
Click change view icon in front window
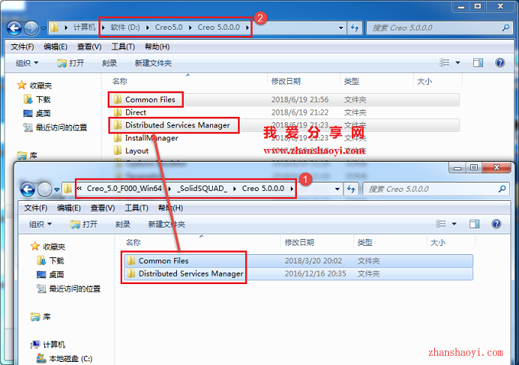pyautogui.click(x=440, y=224)
